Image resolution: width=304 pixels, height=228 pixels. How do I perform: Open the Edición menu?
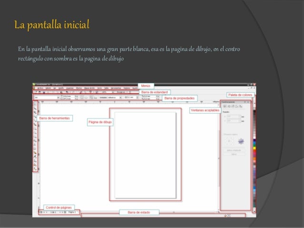click(x=48, y=88)
